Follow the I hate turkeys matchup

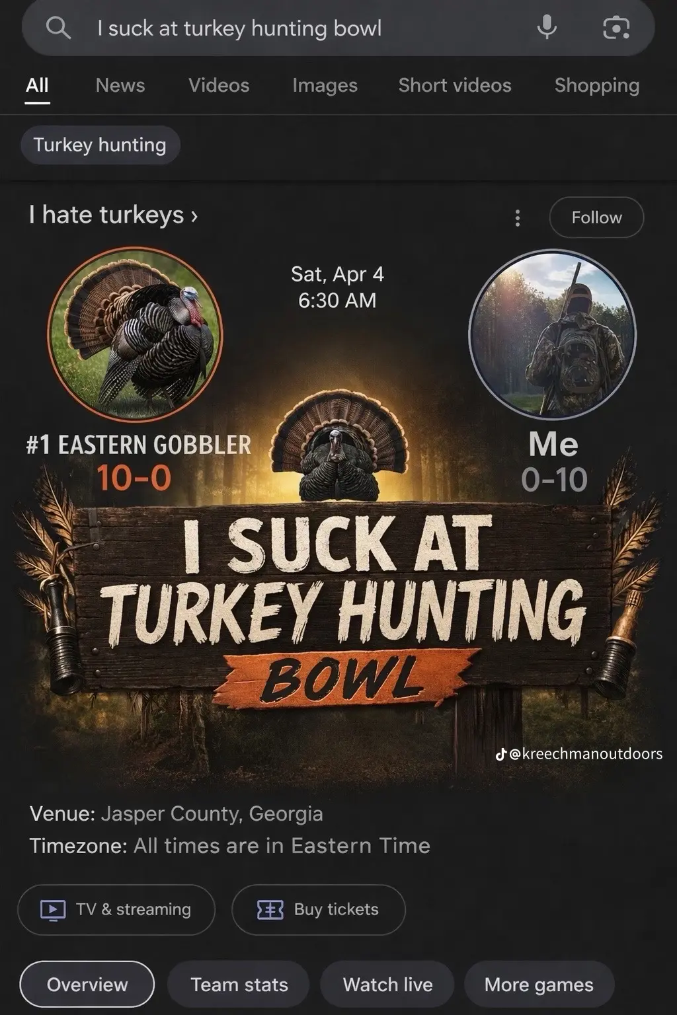click(x=596, y=217)
